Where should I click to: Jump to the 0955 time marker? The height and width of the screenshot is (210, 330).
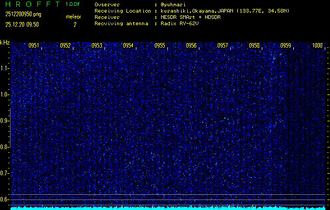pyautogui.click(x=159, y=46)
